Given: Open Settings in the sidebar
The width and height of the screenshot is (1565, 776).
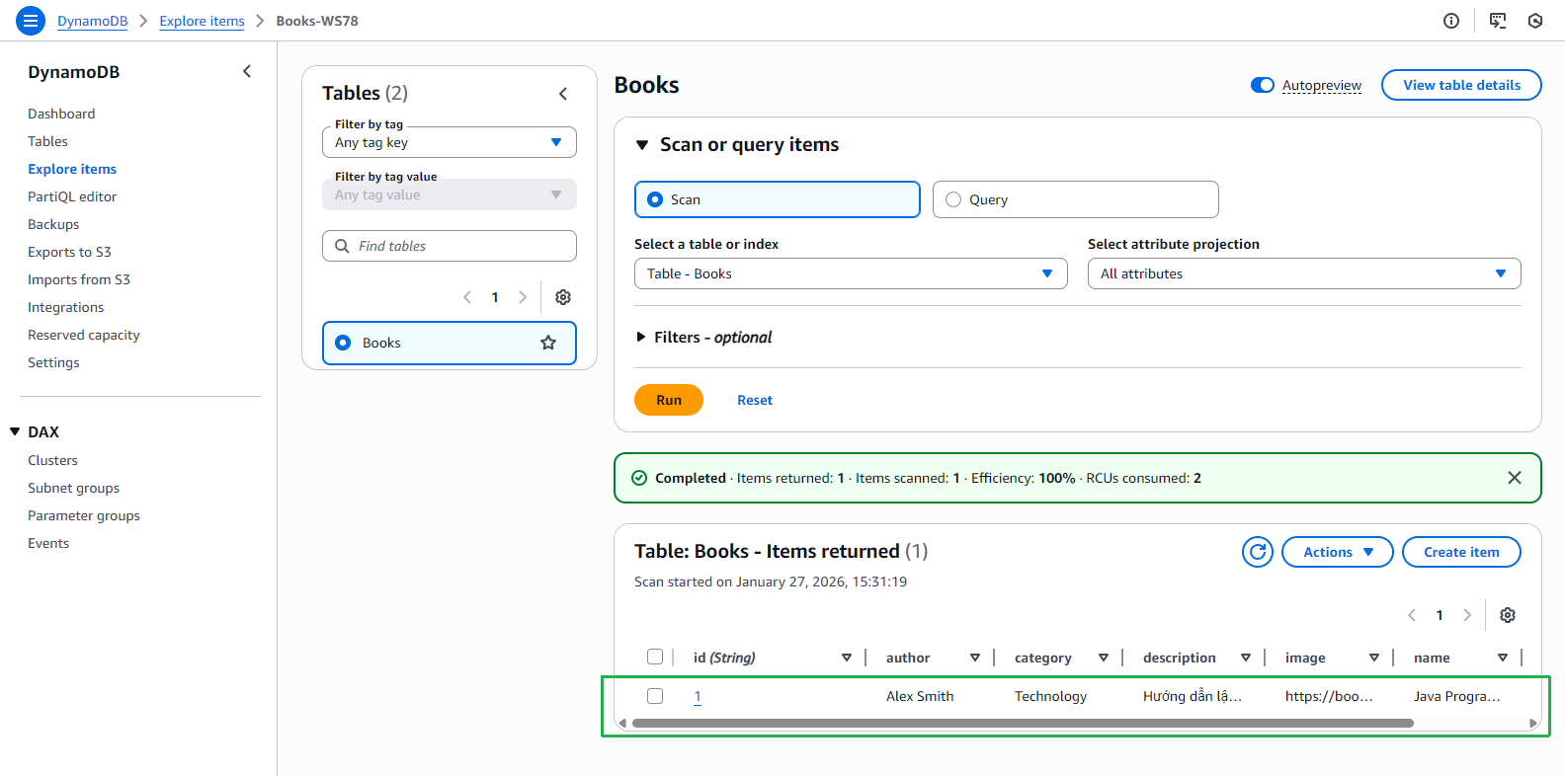Looking at the screenshot, I should [53, 362].
